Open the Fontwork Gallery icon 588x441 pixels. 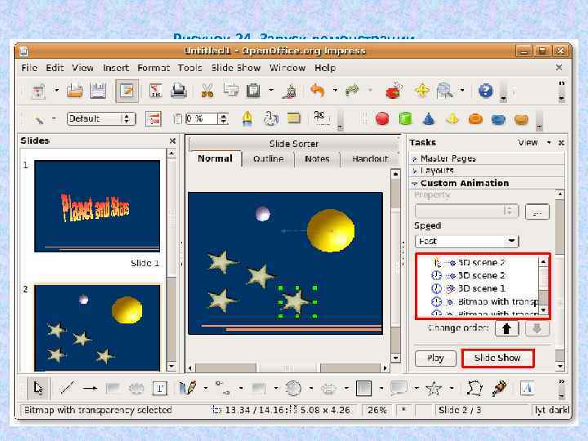coord(528,388)
